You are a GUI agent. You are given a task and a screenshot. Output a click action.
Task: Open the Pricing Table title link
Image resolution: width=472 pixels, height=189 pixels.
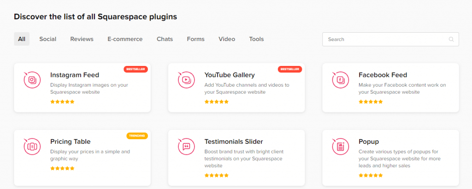pyautogui.click(x=71, y=142)
